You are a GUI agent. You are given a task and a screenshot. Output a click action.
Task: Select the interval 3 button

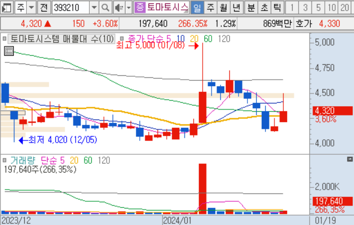pyautogui.click(x=305, y=8)
